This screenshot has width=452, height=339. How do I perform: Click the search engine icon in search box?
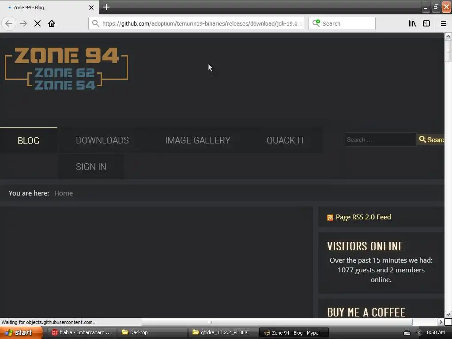[316, 23]
